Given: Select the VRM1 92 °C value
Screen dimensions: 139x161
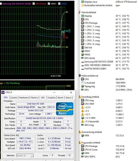Looking at the screenshot, I should coord(123,51).
